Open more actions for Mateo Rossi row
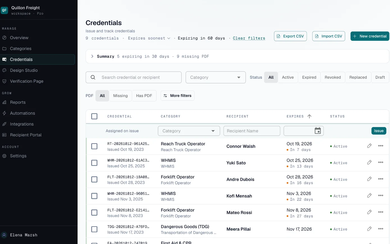This screenshot has height=244, width=390. 381,212
